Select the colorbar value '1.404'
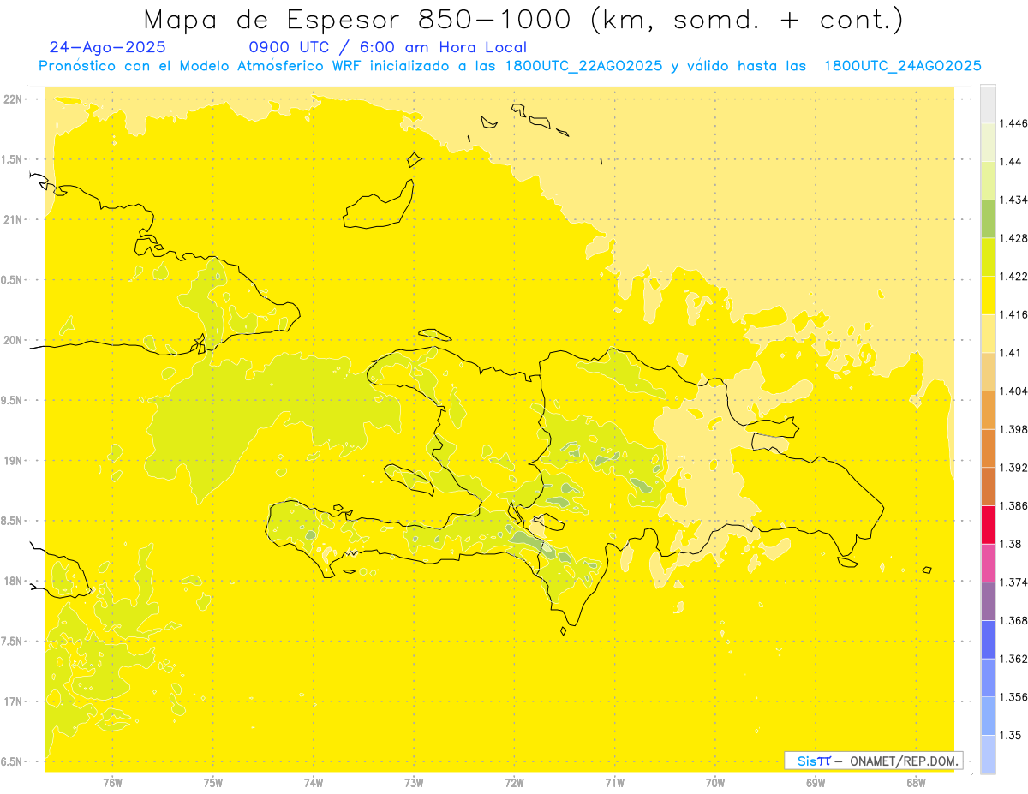Screen dimensions: 1028x794 tap(1015, 391)
